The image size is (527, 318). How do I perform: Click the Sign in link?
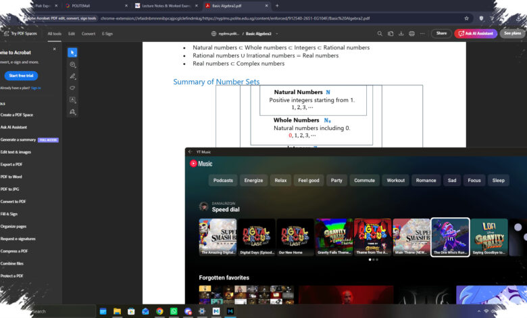tap(36, 88)
